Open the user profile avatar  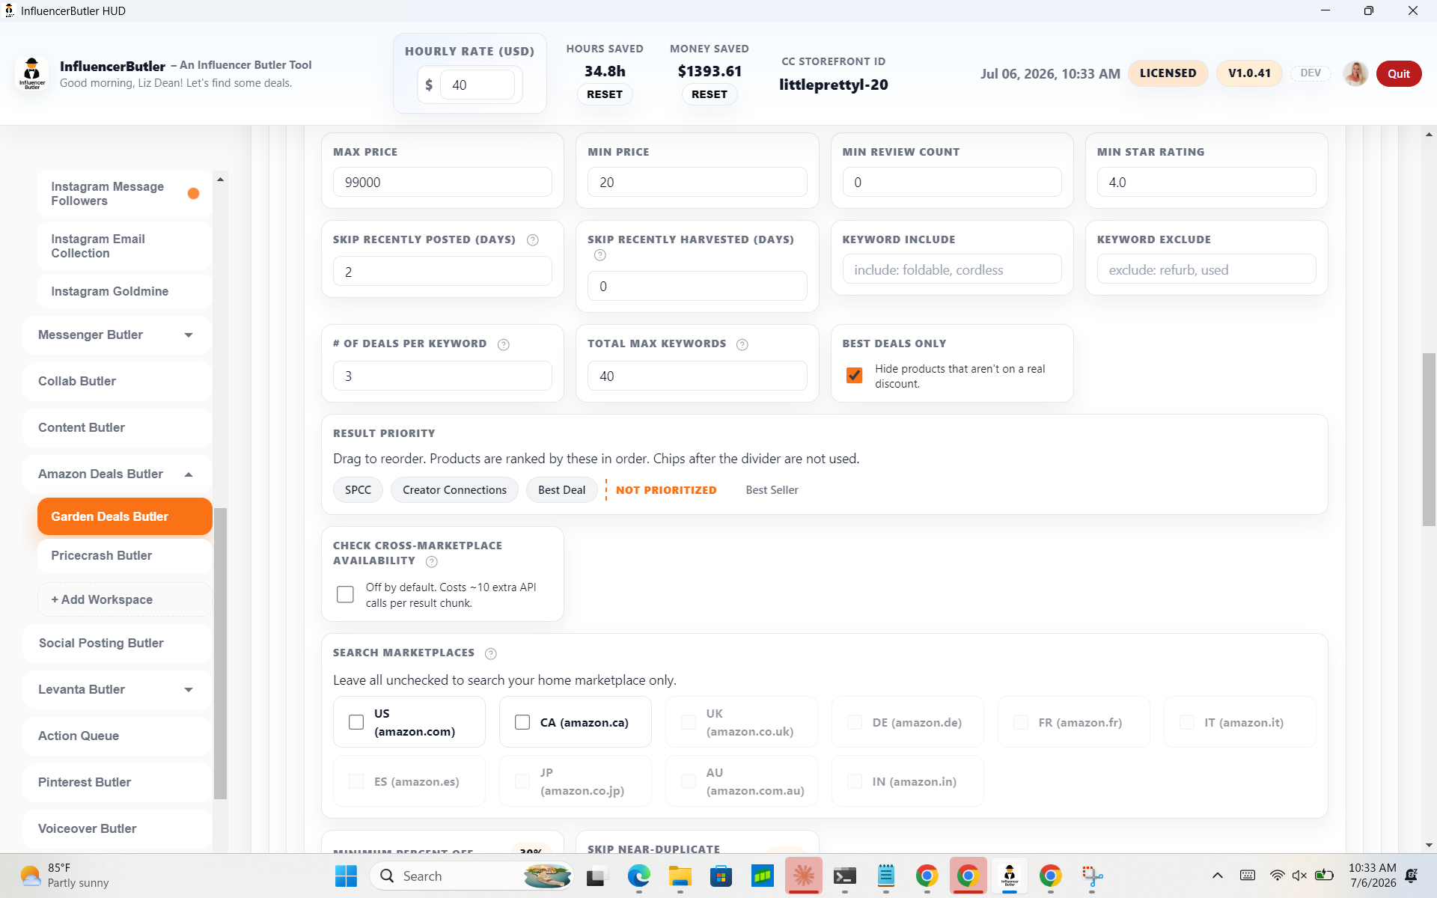click(1355, 73)
